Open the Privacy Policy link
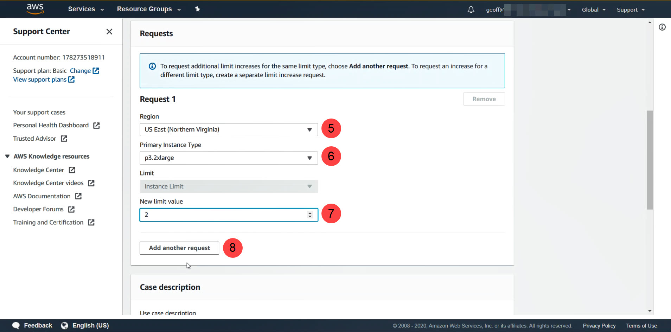671x332 pixels. (x=599, y=326)
